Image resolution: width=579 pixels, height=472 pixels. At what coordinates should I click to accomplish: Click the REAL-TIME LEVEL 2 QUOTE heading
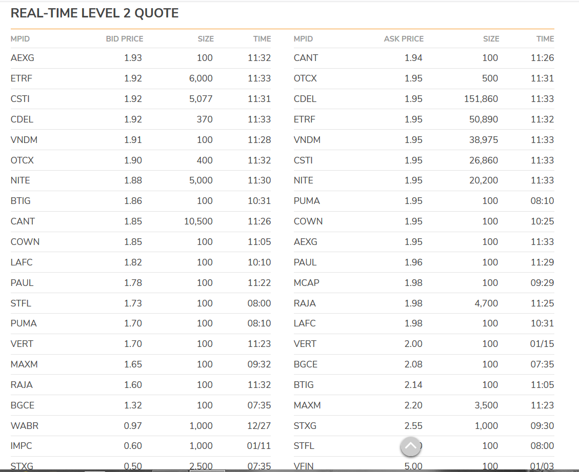pos(94,13)
